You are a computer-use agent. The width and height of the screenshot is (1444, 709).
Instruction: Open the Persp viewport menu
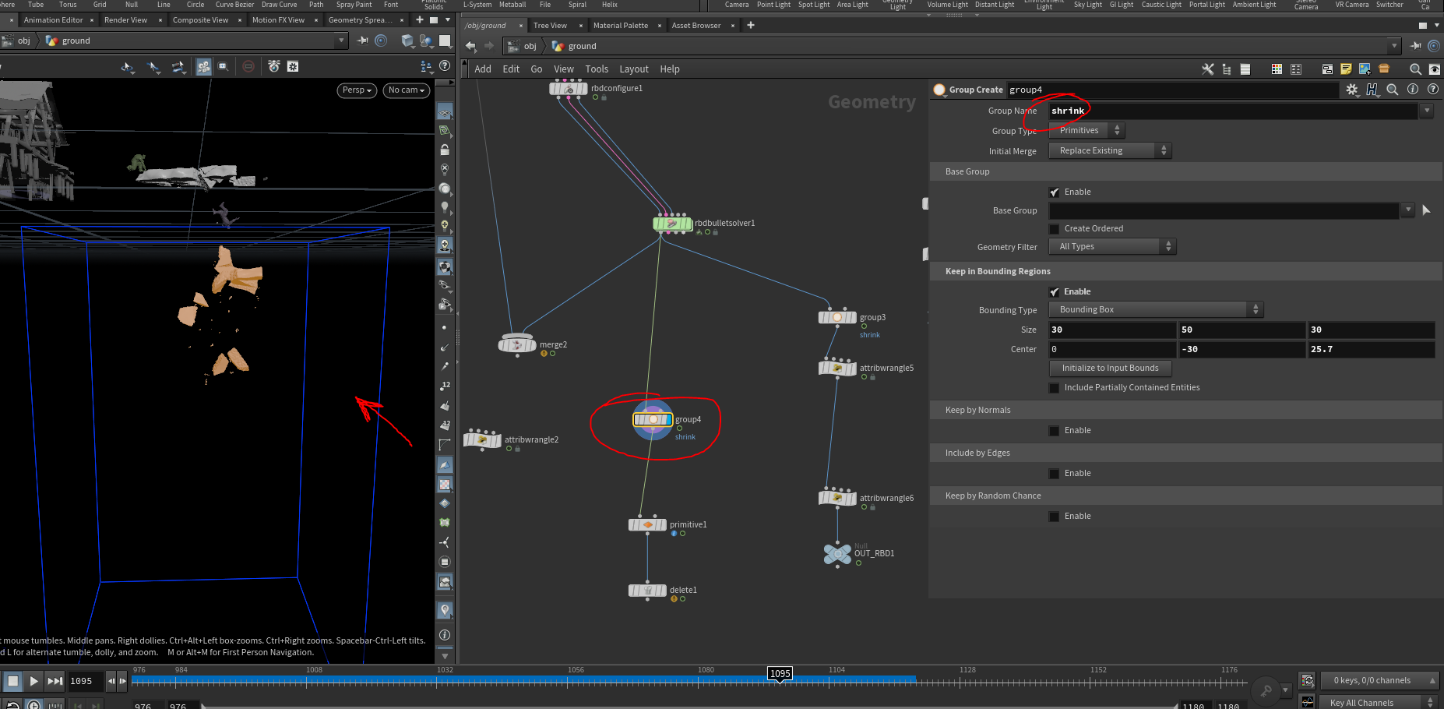[x=357, y=90]
